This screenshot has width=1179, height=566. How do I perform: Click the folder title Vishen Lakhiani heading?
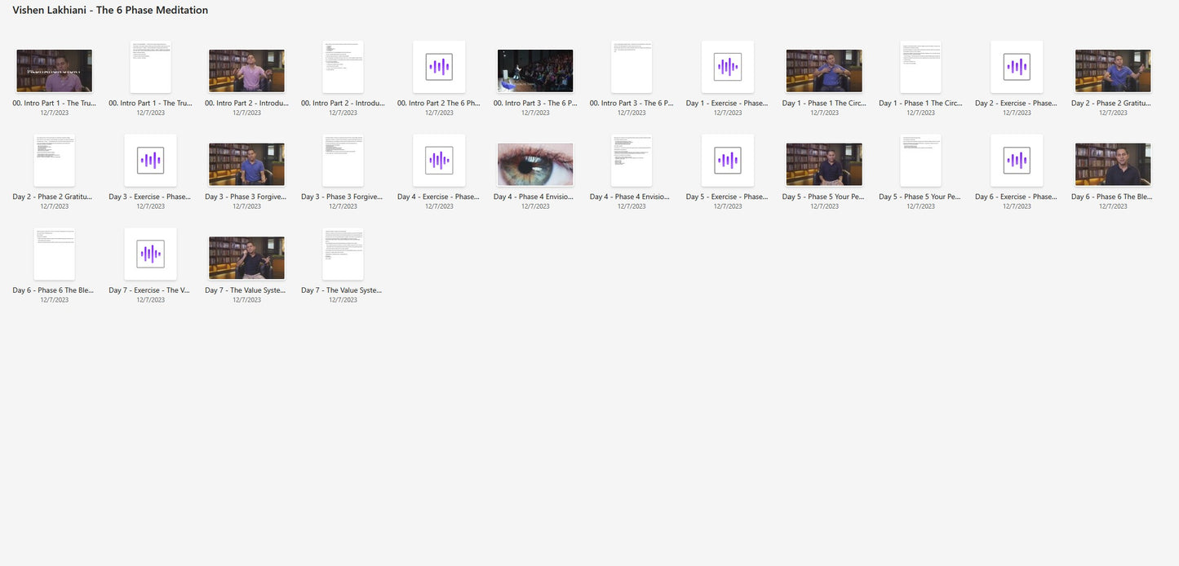tap(110, 11)
